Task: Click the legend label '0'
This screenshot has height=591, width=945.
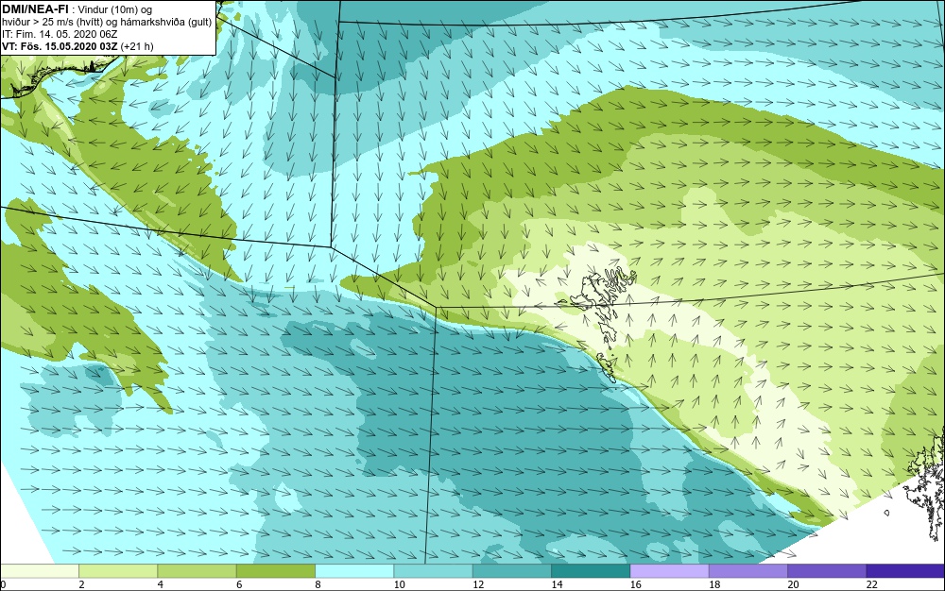Action: (x=3, y=584)
